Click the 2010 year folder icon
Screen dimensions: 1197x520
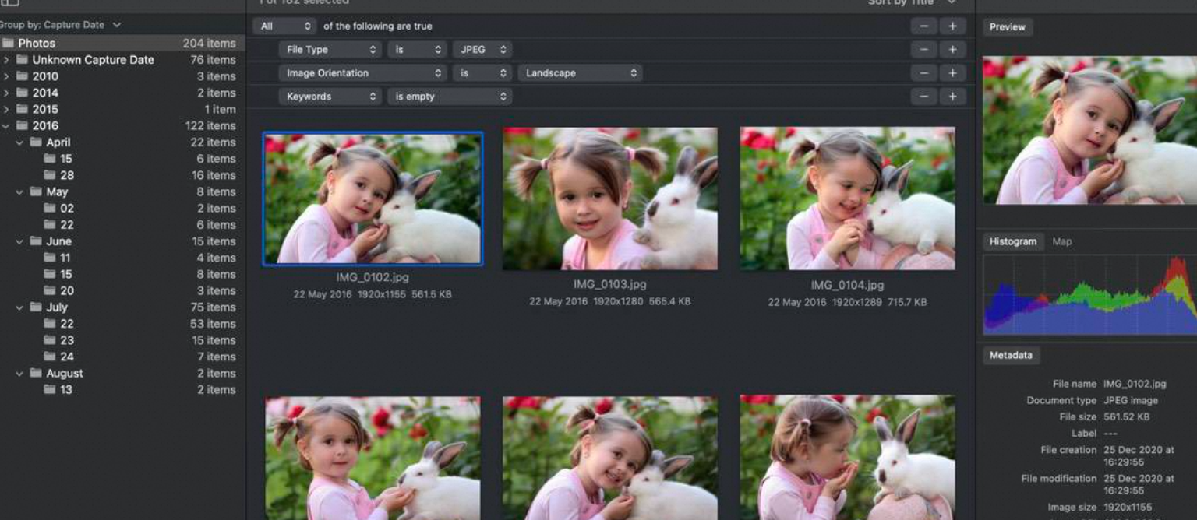pyautogui.click(x=22, y=76)
